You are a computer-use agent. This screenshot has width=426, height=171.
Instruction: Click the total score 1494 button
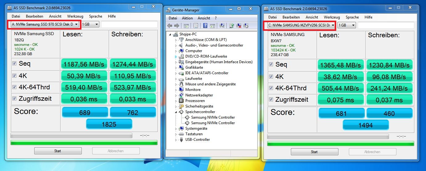(366, 125)
